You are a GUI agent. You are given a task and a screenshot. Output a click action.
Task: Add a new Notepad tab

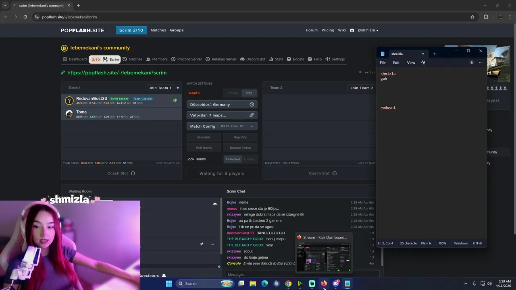pyautogui.click(x=435, y=54)
